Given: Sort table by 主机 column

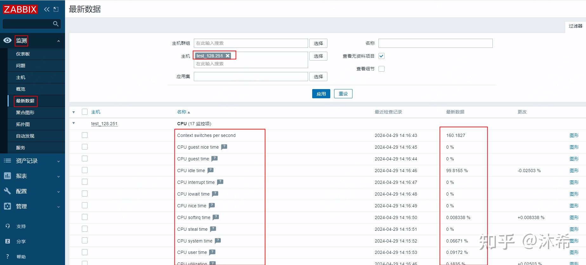Looking at the screenshot, I should pyautogui.click(x=95, y=112).
